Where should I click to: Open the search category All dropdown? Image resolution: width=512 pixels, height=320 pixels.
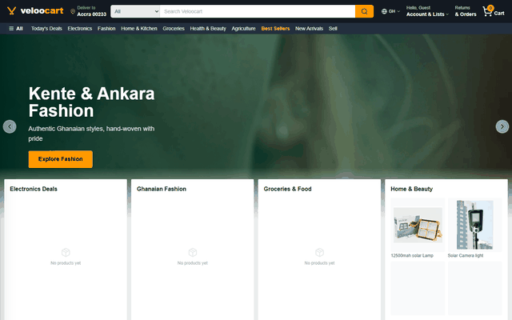(x=135, y=11)
